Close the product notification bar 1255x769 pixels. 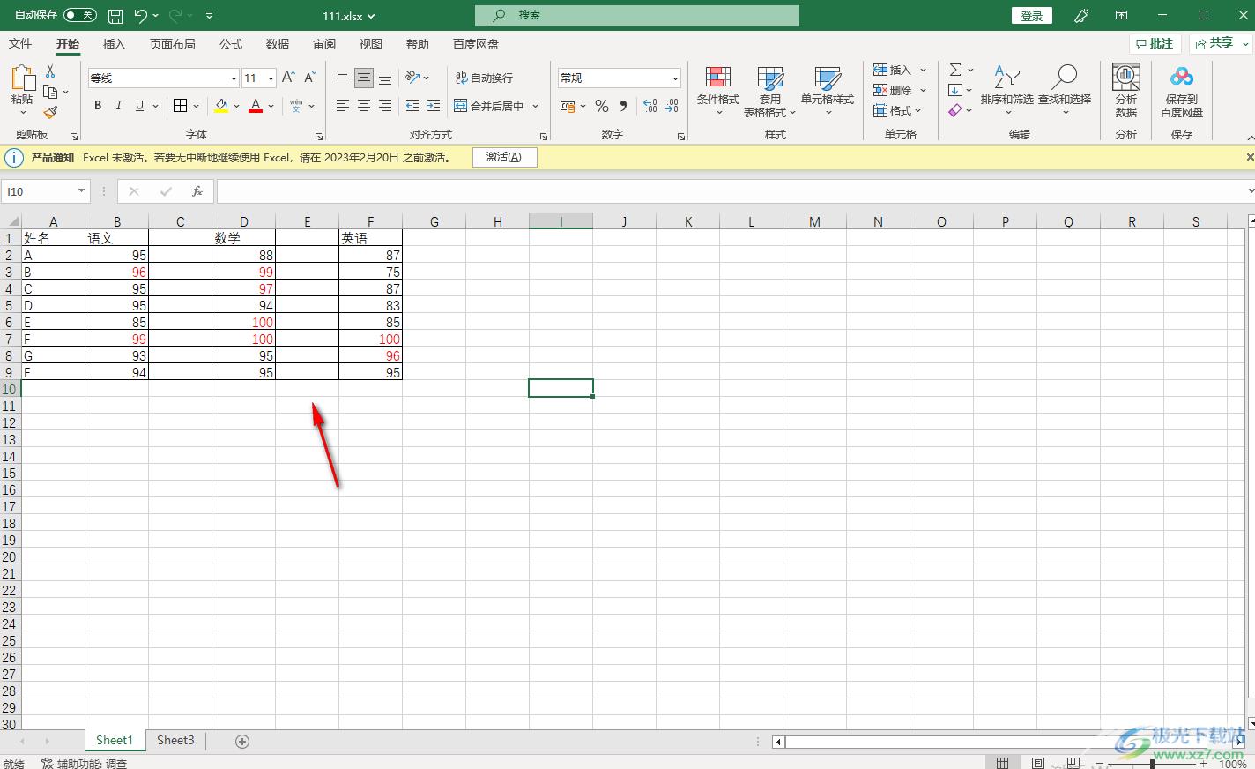tap(1249, 157)
